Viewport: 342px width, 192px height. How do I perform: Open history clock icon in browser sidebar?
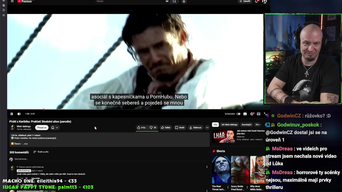(x=3, y=10)
